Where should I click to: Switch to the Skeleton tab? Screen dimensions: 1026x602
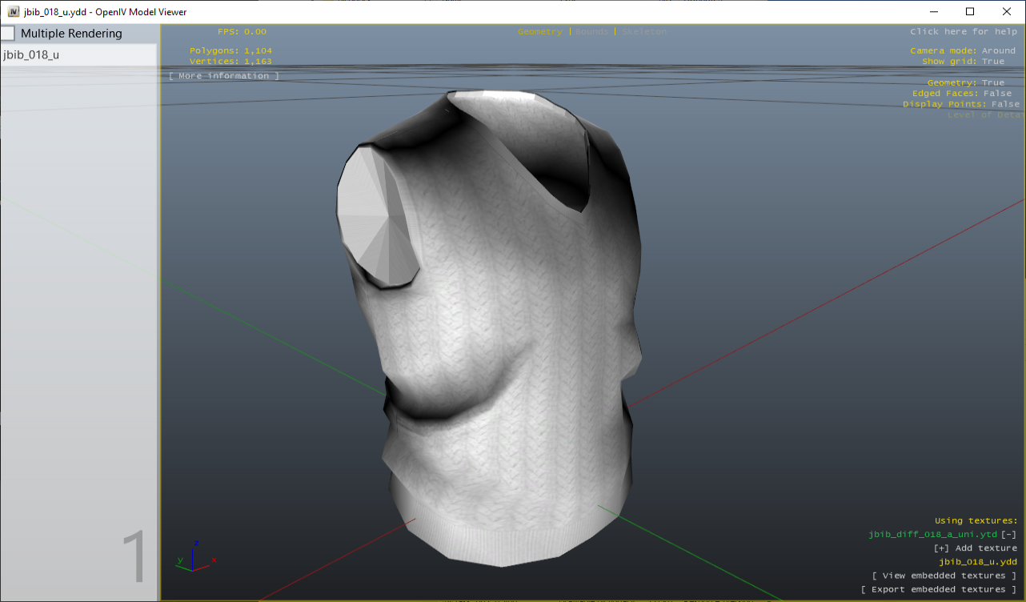point(644,31)
